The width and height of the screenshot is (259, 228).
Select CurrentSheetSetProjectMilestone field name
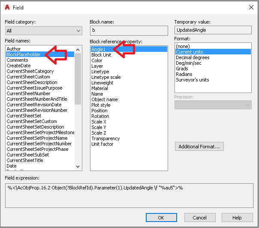pyautogui.click(x=40, y=132)
